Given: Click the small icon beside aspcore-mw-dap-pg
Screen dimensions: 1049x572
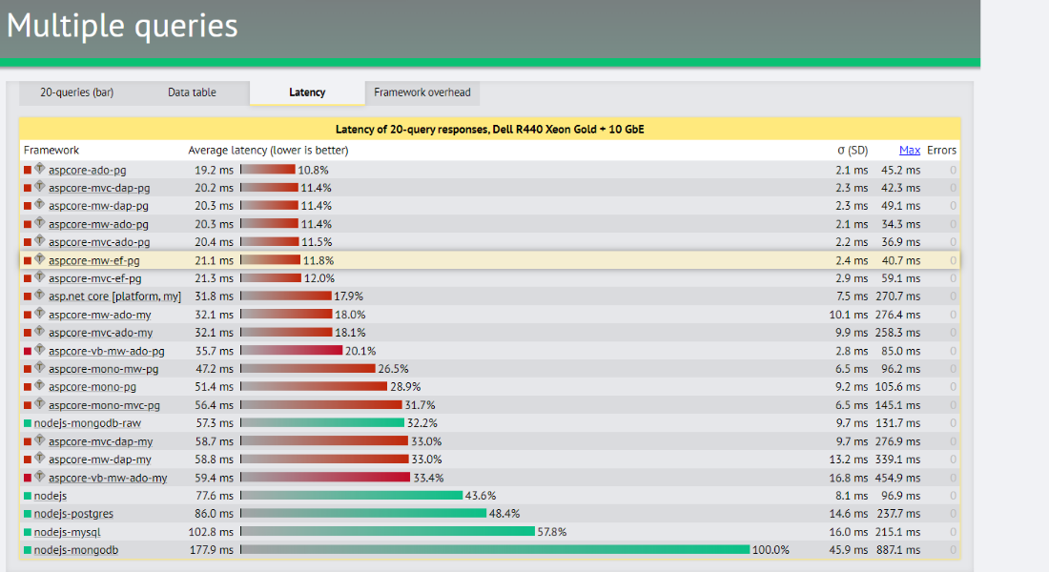Looking at the screenshot, I should 40,205.
